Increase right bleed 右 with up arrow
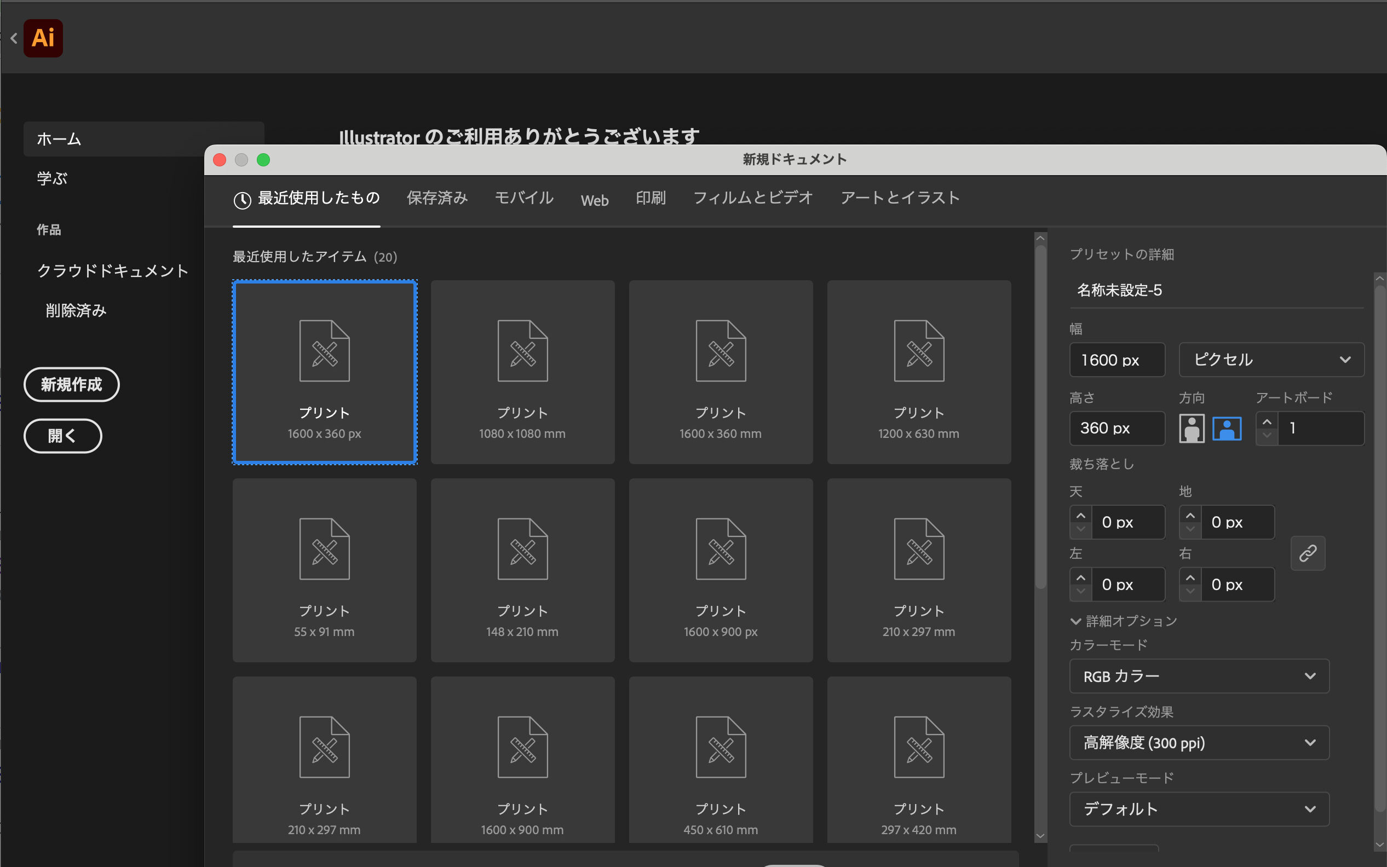This screenshot has height=867, width=1387. 1190,577
